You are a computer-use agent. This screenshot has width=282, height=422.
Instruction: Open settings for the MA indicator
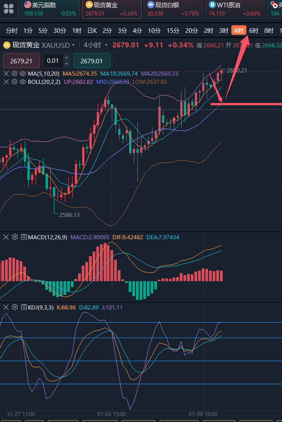[x=14, y=73]
